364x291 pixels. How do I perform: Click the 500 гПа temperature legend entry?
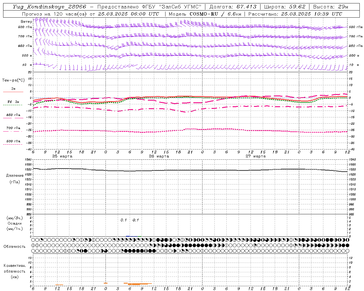[13, 141]
